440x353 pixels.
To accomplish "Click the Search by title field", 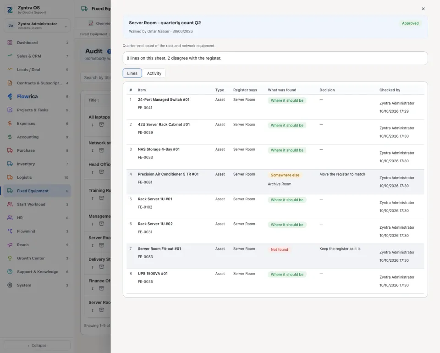I will coord(96,77).
